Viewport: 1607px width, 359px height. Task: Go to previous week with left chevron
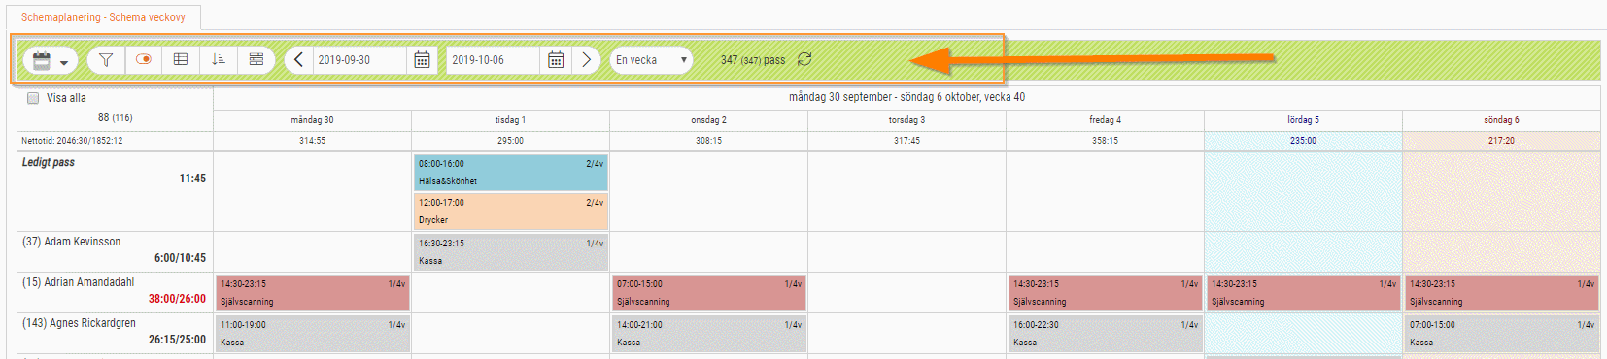tap(298, 60)
